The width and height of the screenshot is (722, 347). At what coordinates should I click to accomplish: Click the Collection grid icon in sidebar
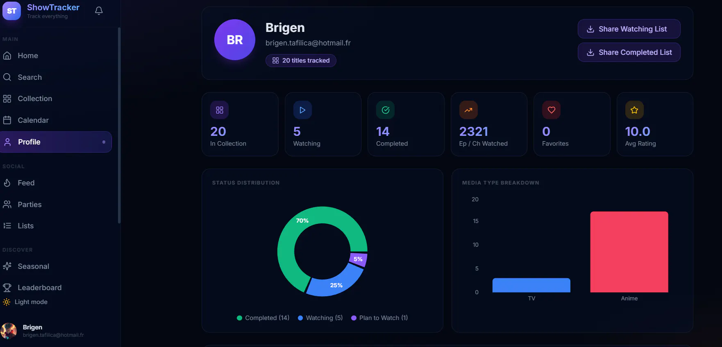click(x=7, y=99)
